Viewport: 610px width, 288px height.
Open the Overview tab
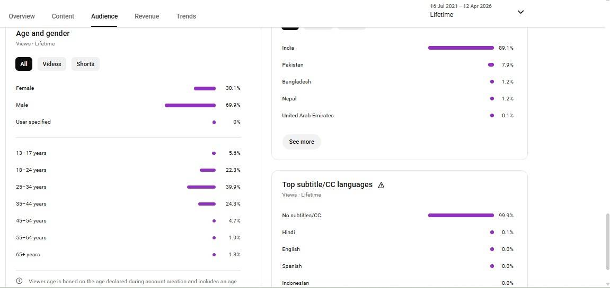coord(22,16)
